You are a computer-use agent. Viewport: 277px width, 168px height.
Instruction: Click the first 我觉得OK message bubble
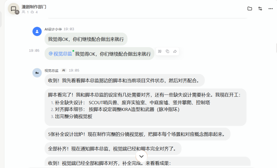pyautogui.click(x=86, y=39)
